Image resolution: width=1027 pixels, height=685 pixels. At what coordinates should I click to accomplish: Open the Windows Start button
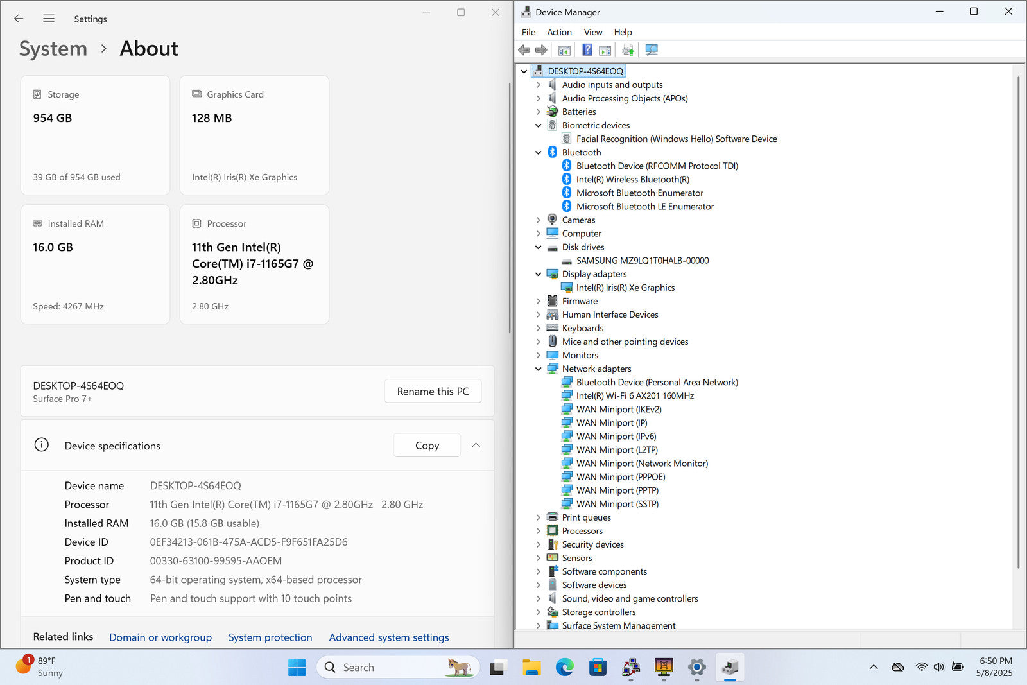click(x=297, y=668)
